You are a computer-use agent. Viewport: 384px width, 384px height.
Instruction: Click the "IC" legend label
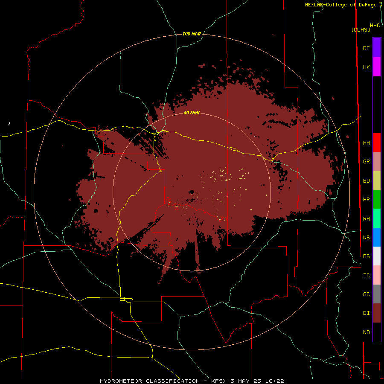click(x=366, y=276)
